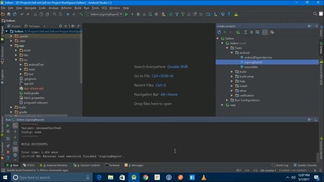Open the TODO tool window
The height and width of the screenshot is (182, 324).
pos(29,165)
